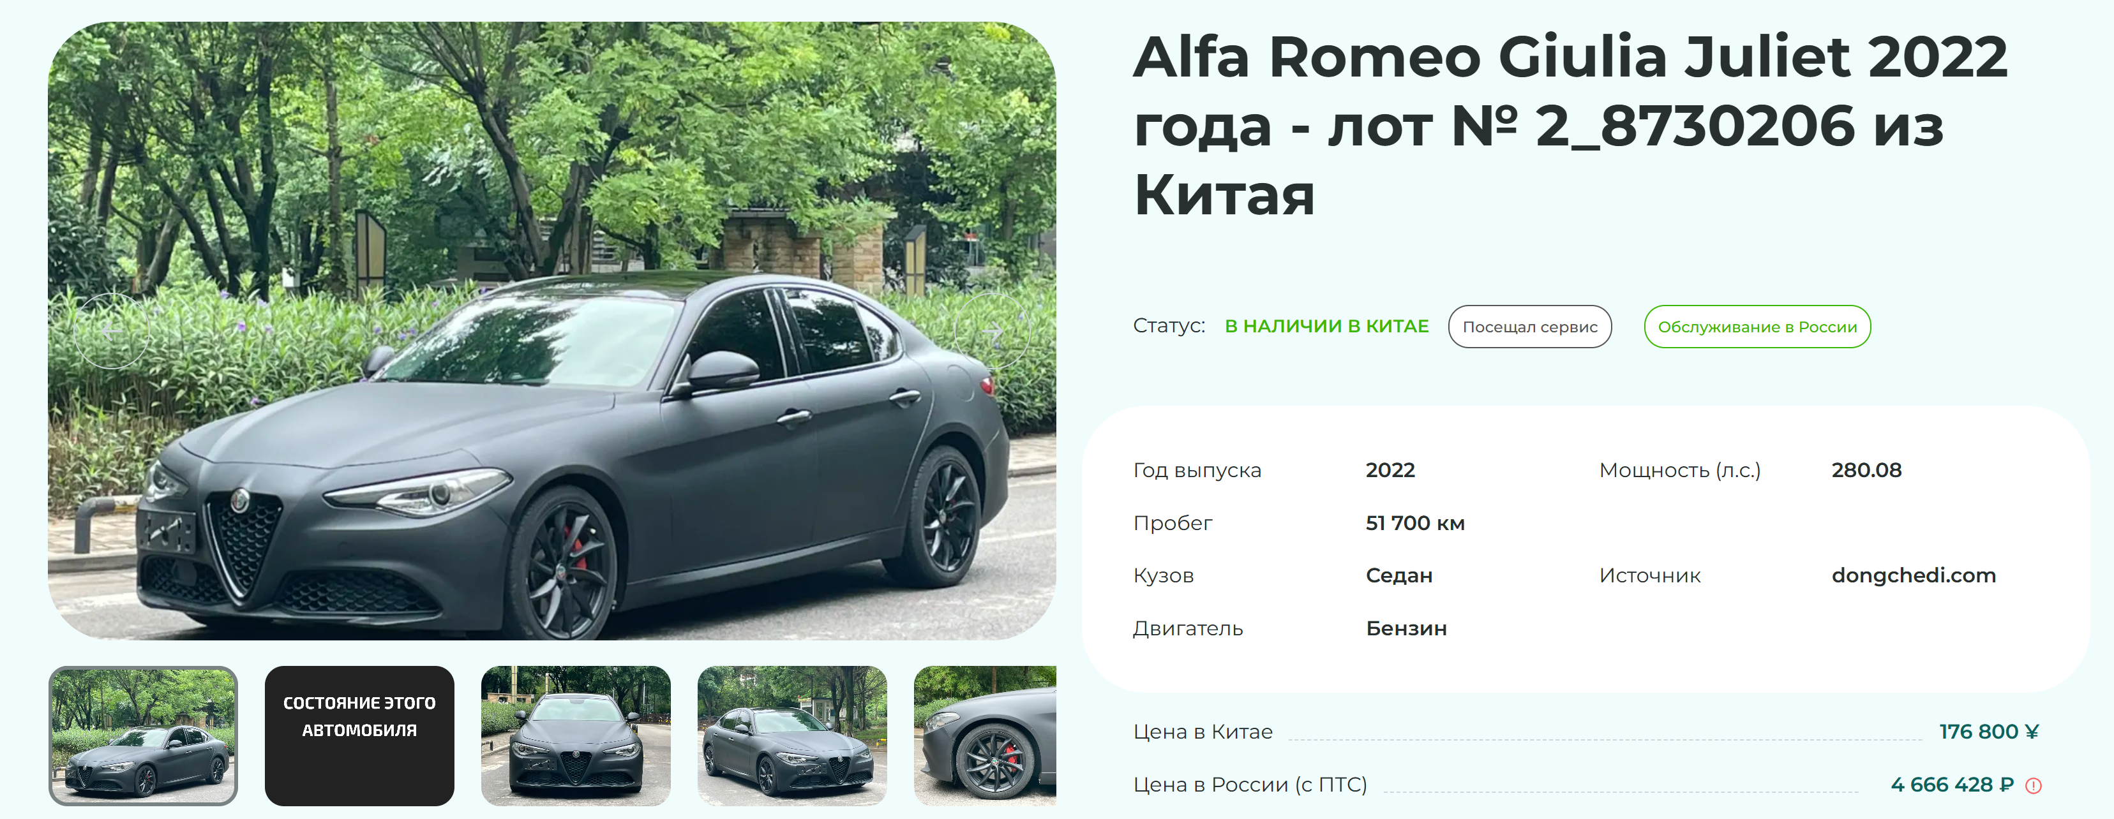
Task: Click the 280.08 horsepower value
Action: (1866, 471)
